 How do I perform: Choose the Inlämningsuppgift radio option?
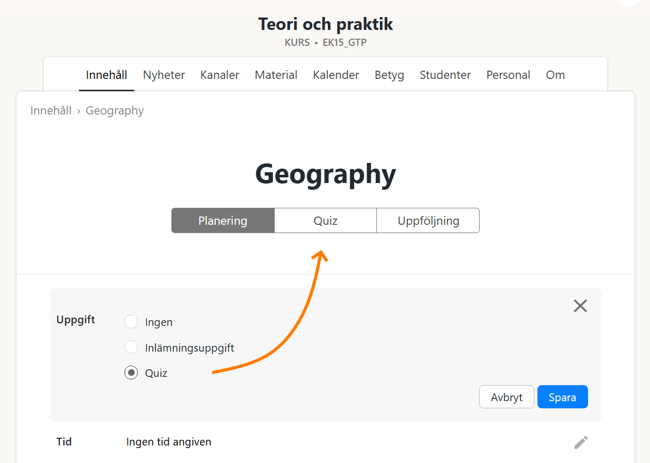[x=131, y=348]
